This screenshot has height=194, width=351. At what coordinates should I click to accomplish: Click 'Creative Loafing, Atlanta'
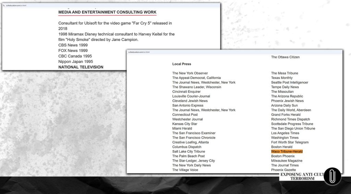191,142
